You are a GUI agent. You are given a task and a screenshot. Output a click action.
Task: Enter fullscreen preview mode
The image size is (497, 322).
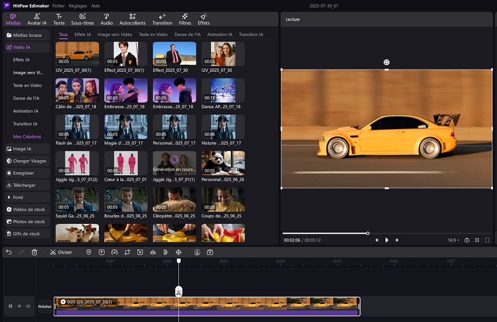click(486, 240)
